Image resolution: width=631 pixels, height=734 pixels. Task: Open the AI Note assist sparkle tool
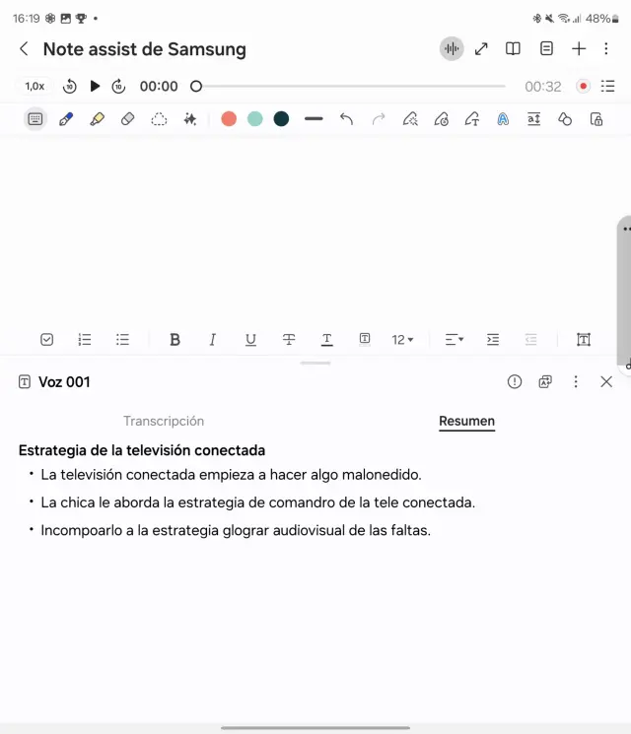pos(190,119)
